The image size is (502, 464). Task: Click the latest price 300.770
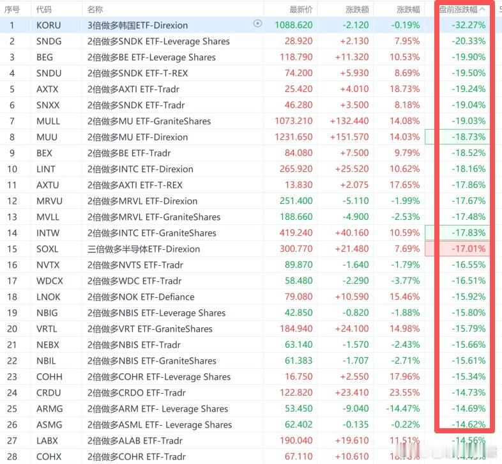tap(296, 249)
